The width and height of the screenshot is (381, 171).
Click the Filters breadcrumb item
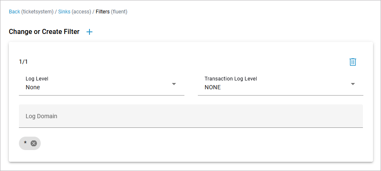(102, 12)
